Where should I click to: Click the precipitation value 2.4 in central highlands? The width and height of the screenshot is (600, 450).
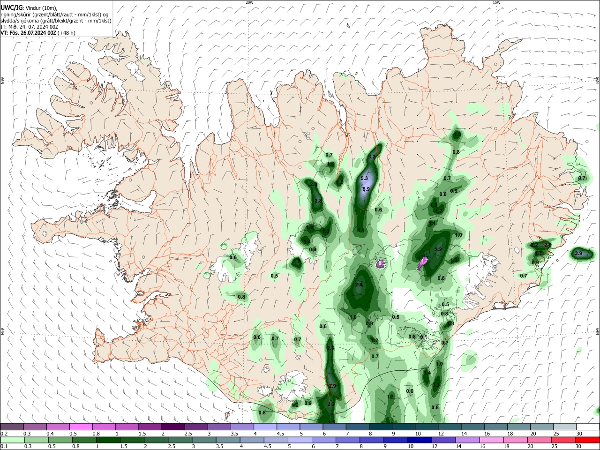click(x=359, y=285)
